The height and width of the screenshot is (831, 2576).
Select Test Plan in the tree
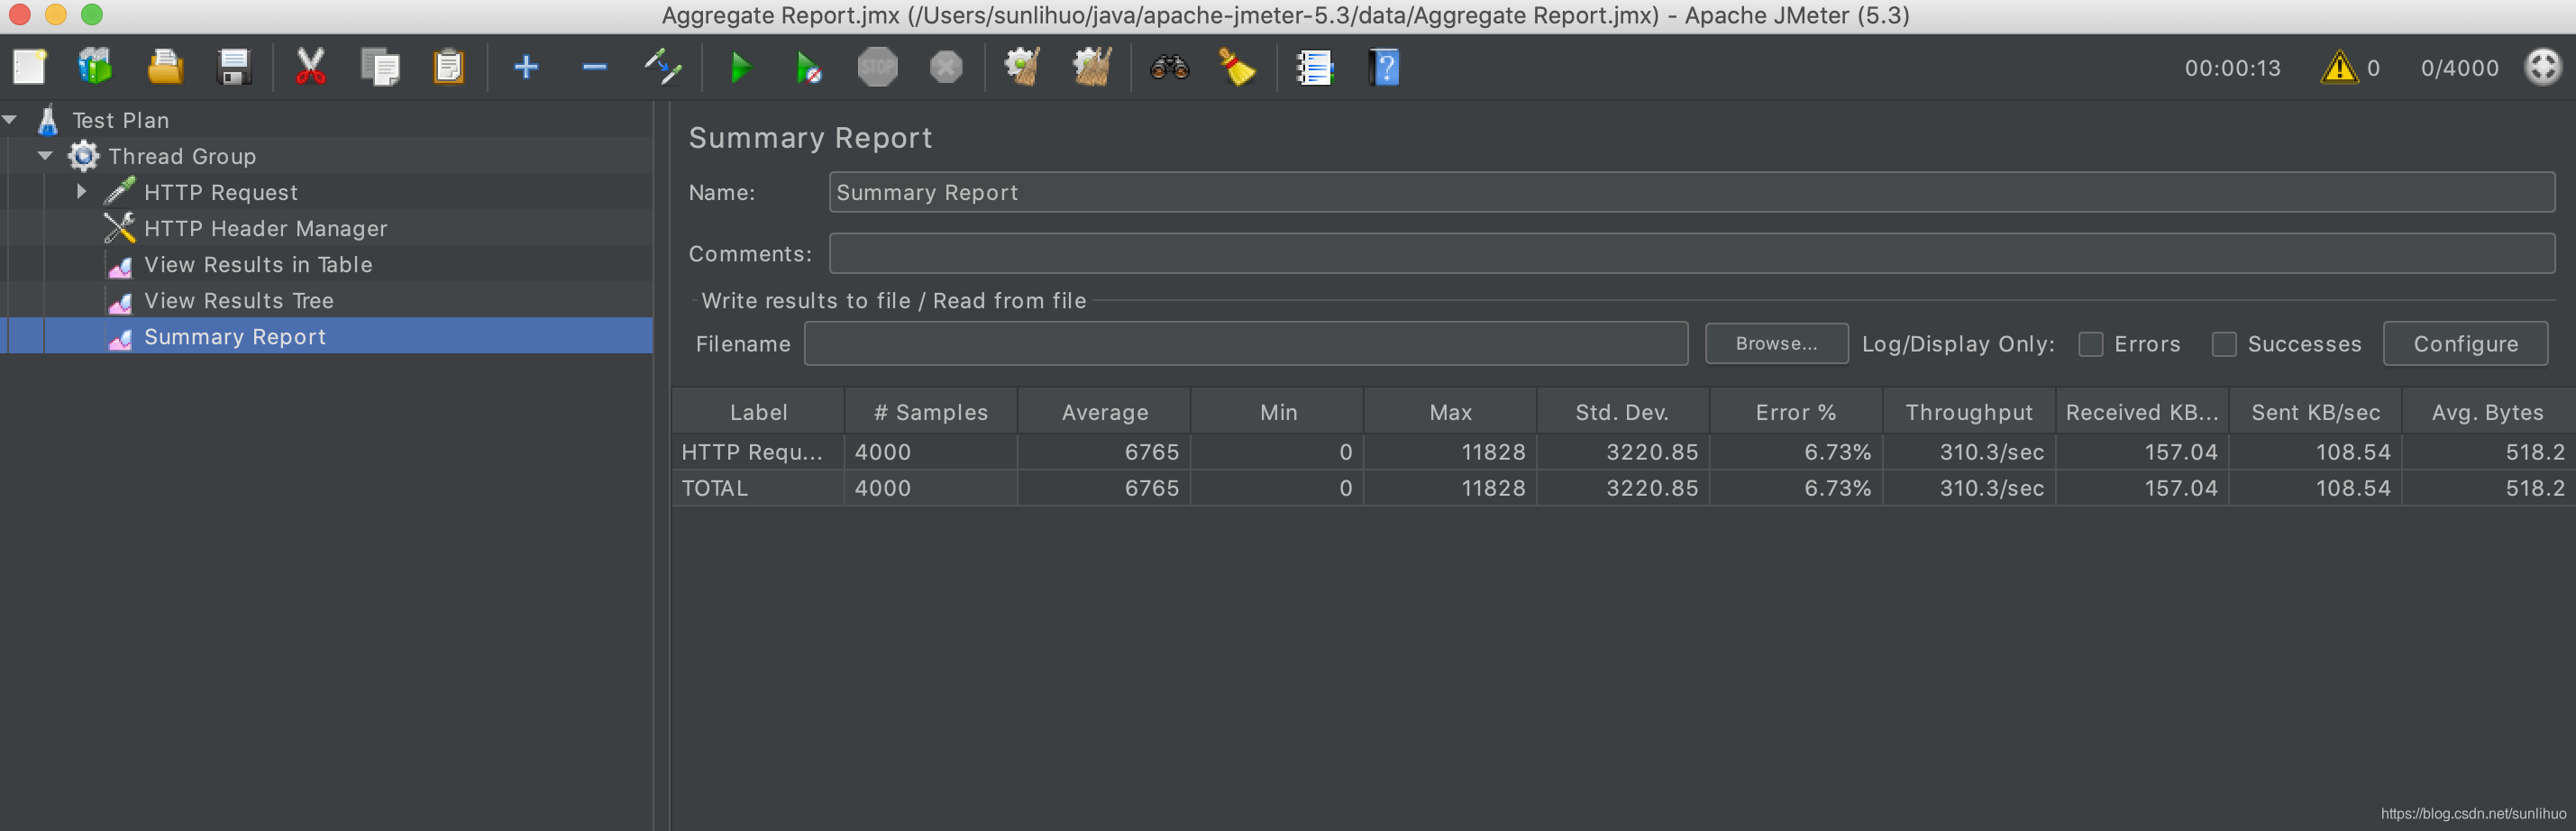[x=120, y=120]
